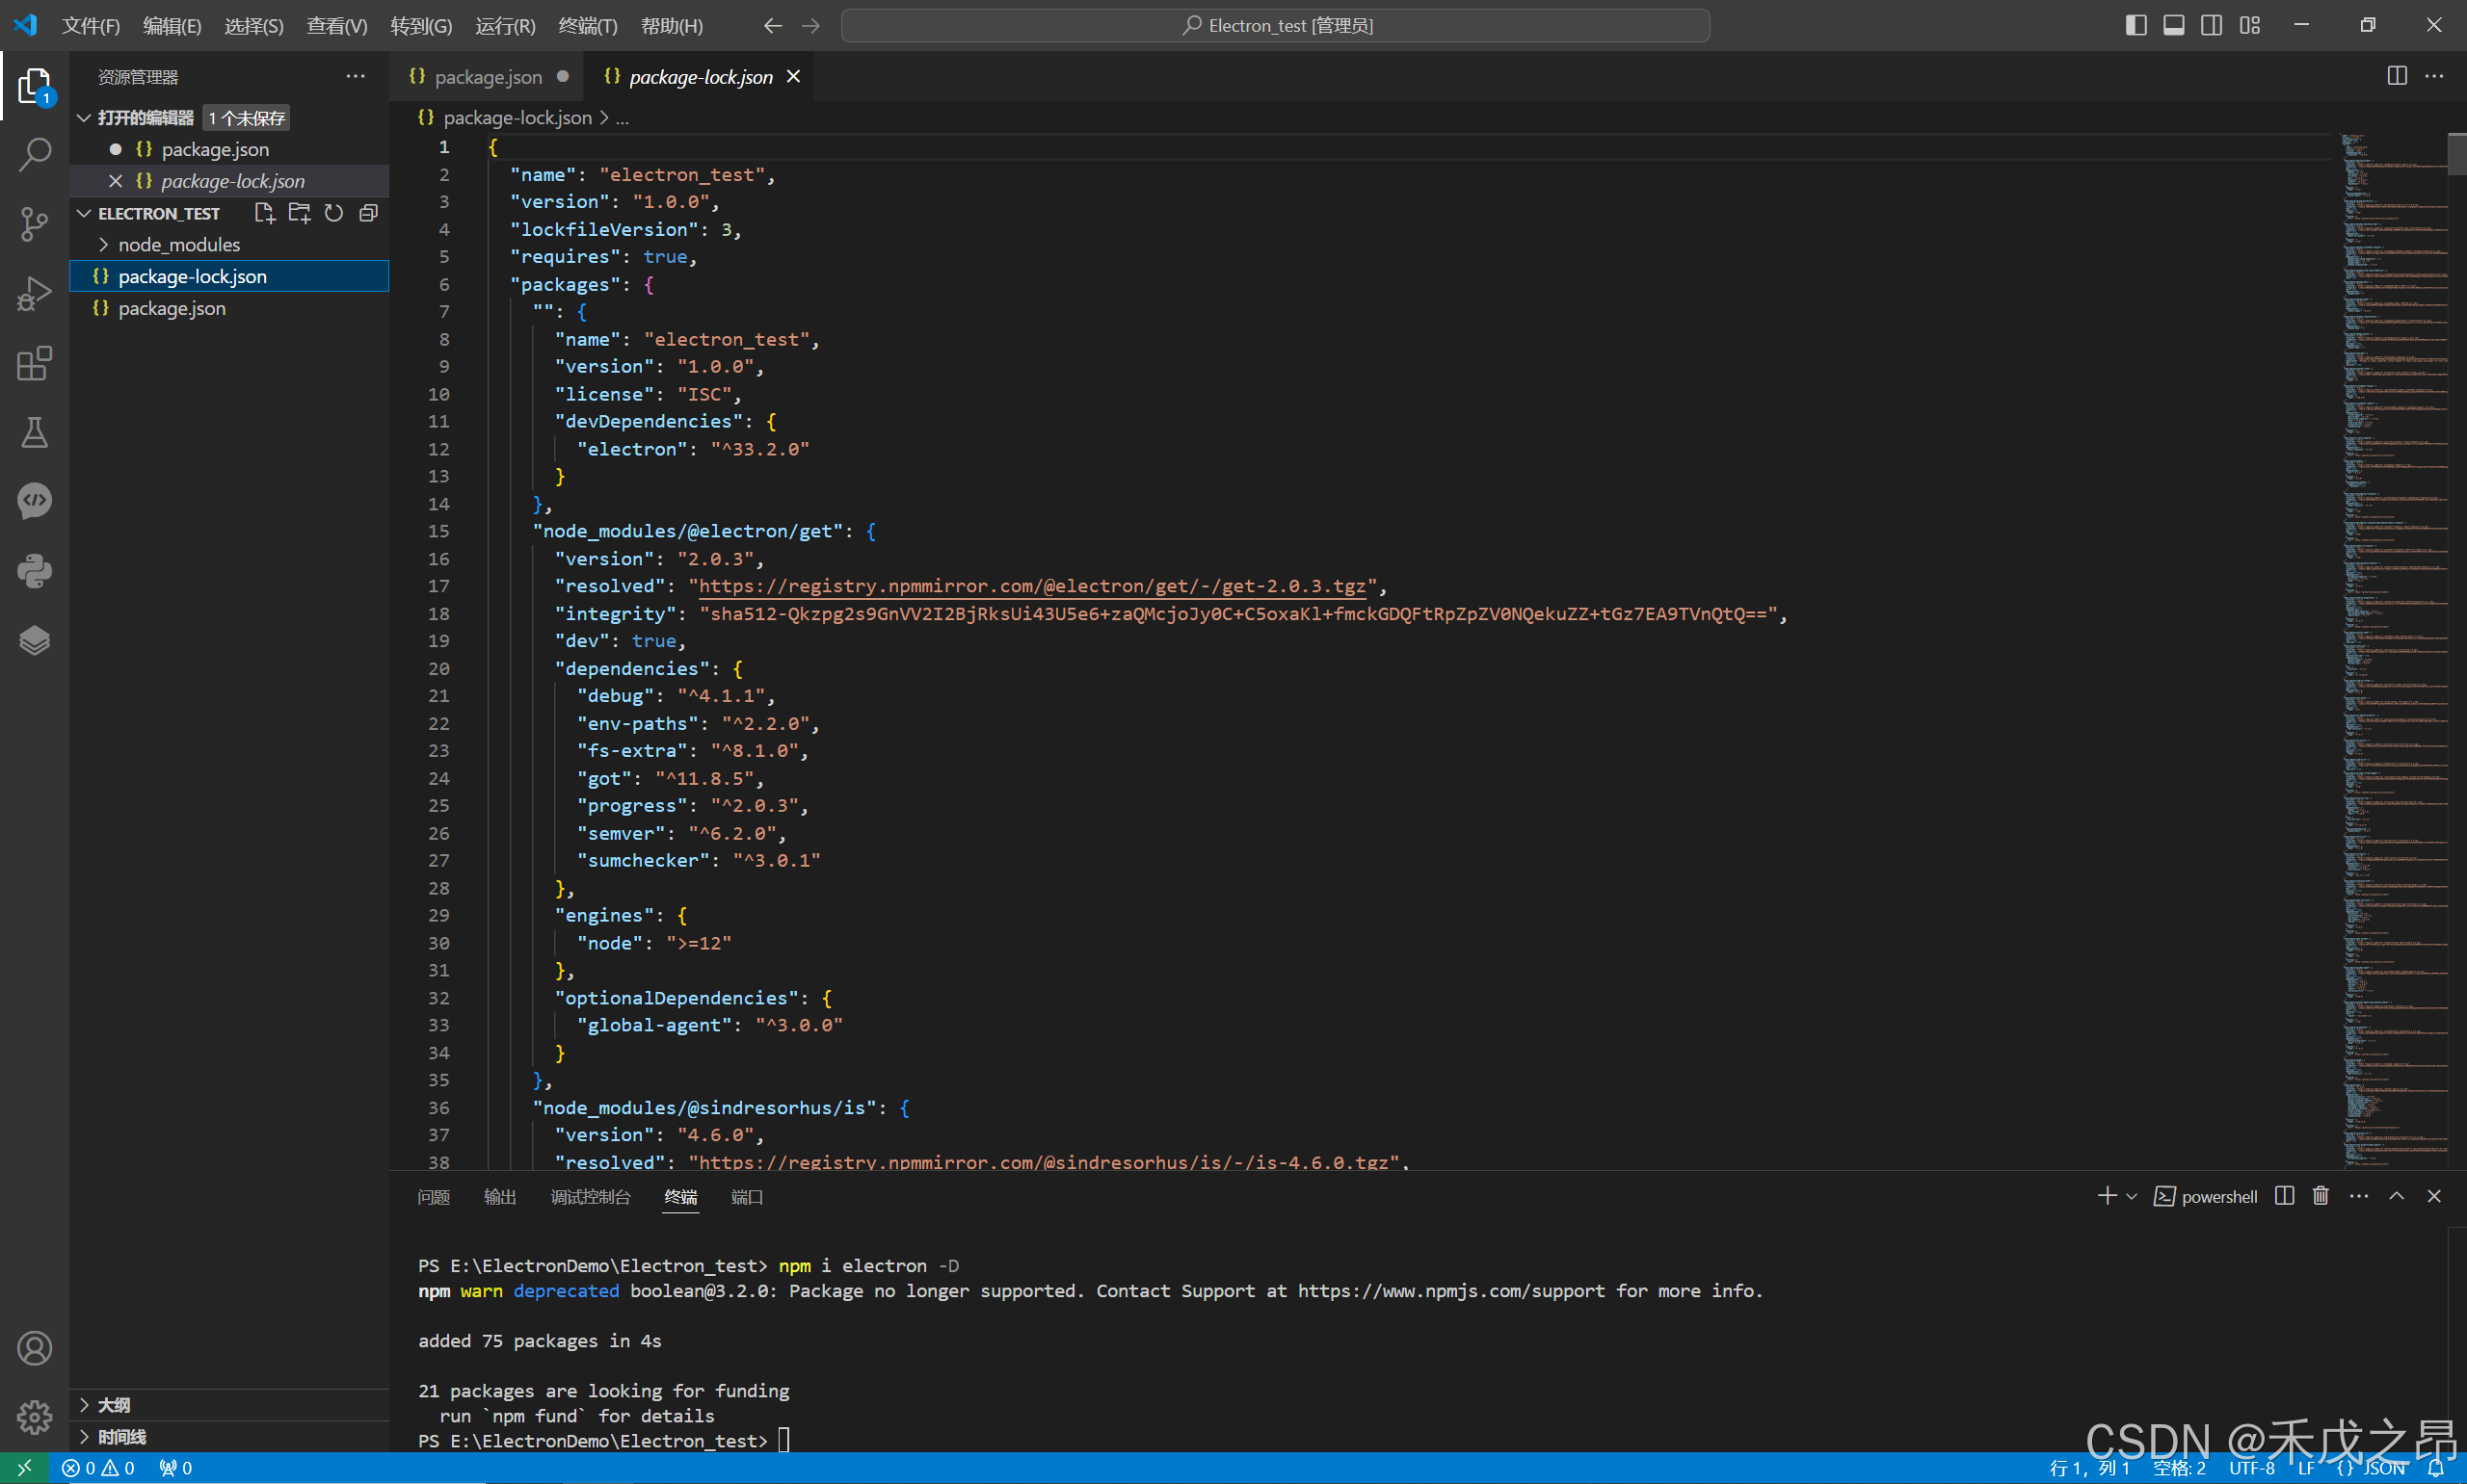Open the Selection menu
The image size is (2467, 1484).
254,26
